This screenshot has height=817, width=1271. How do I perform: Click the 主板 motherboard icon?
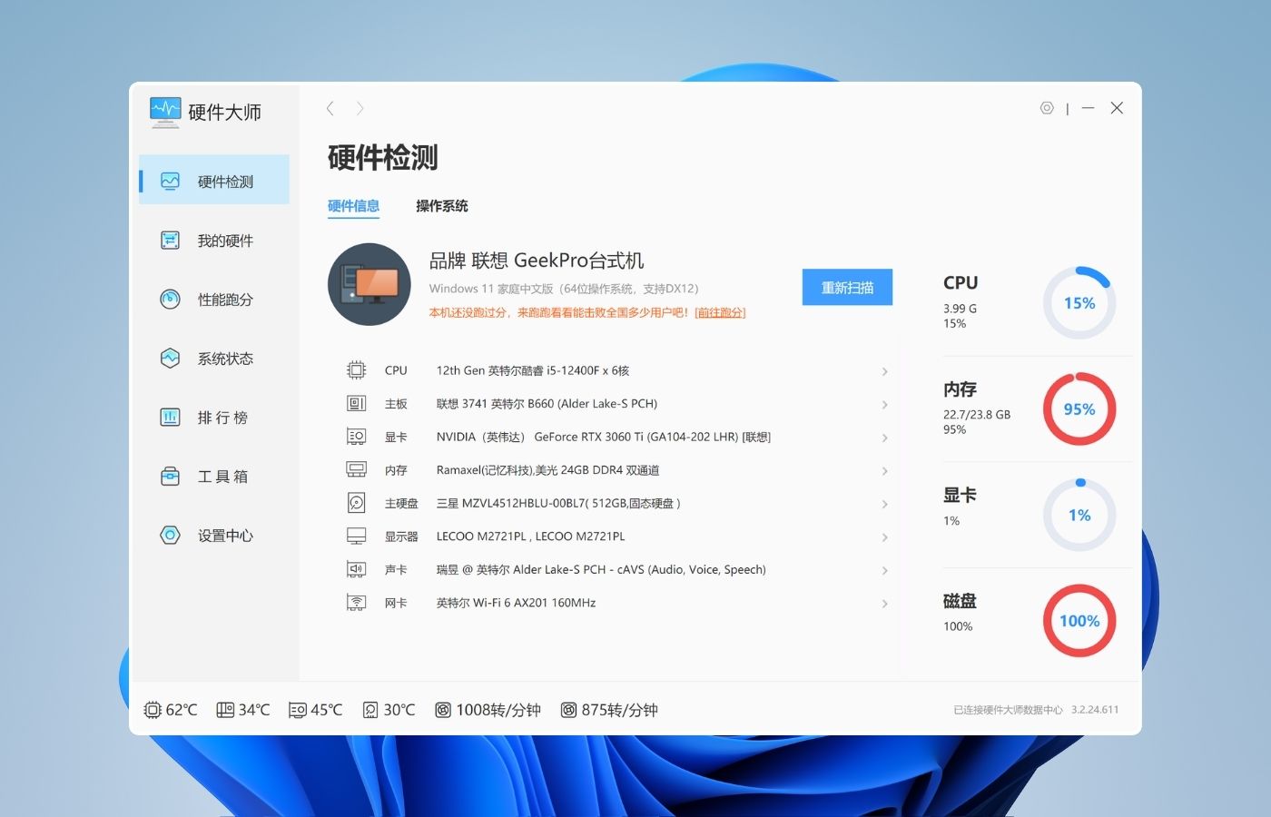[356, 403]
